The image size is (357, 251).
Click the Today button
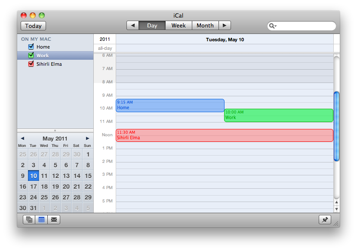(33, 26)
